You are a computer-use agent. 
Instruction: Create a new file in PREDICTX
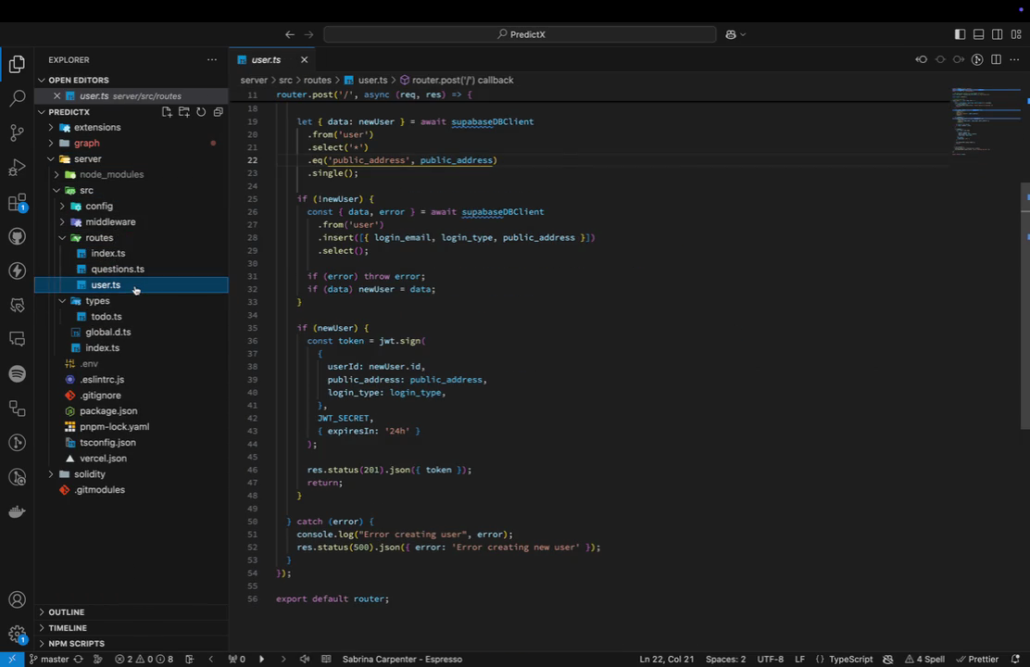(x=167, y=112)
